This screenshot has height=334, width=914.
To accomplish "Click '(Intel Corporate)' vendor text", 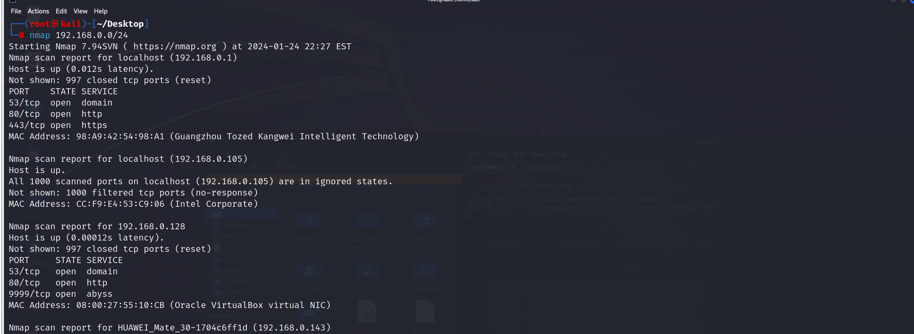I will pyautogui.click(x=214, y=204).
